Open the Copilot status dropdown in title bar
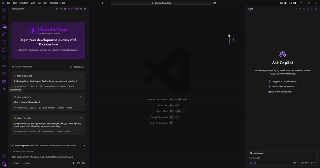Screen dimensions: 320x168 pyautogui.click(x=216, y=3)
